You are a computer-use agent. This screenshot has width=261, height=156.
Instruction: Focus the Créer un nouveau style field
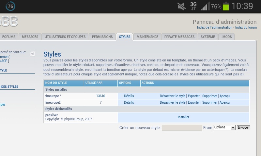point(182,128)
